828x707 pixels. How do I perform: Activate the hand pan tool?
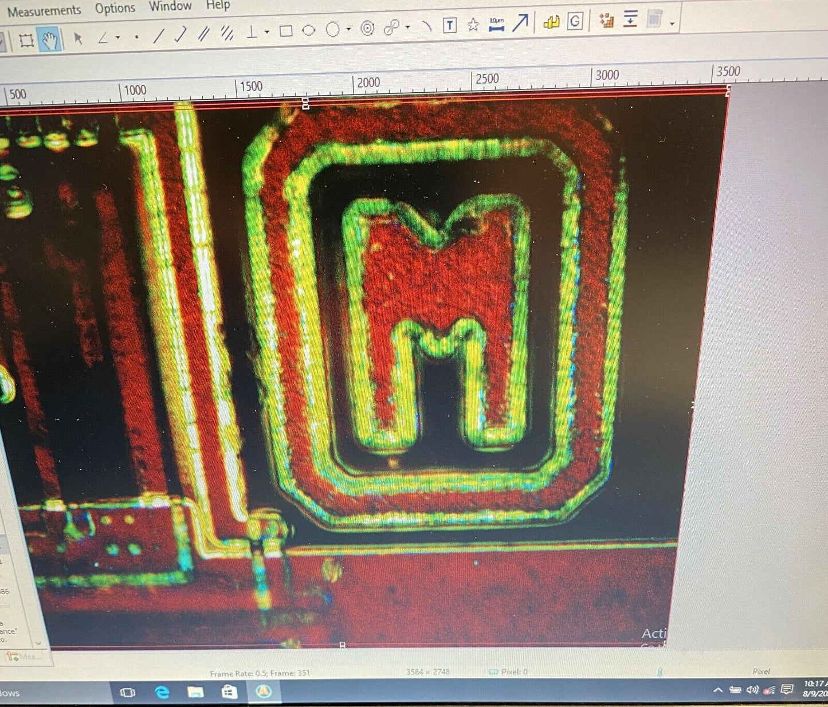coord(50,40)
